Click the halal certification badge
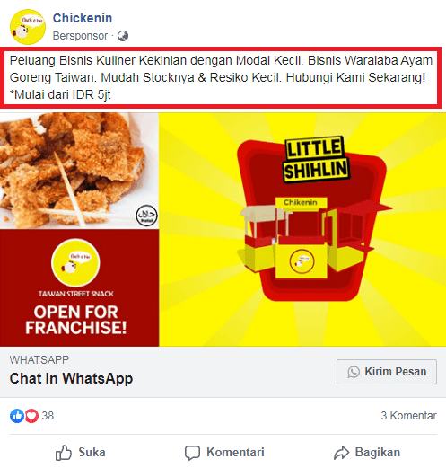Image resolution: width=446 pixels, height=468 pixels. click(x=146, y=216)
